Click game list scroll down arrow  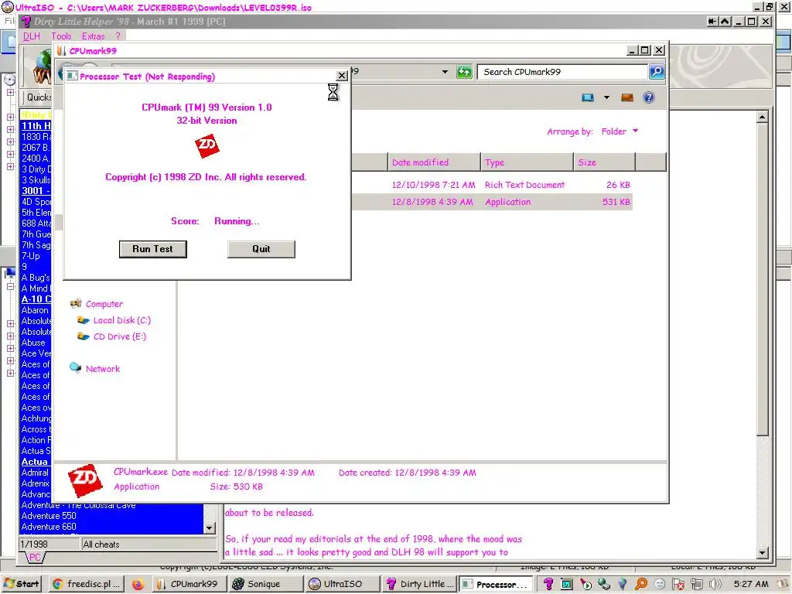coord(209,527)
